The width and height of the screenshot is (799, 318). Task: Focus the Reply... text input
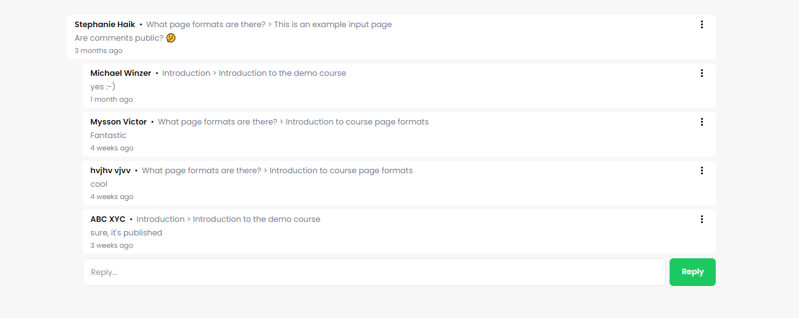374,272
